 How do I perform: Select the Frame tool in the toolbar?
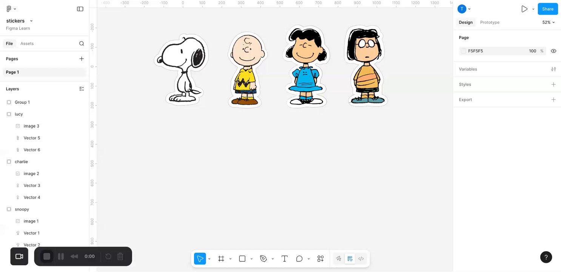coord(221,259)
